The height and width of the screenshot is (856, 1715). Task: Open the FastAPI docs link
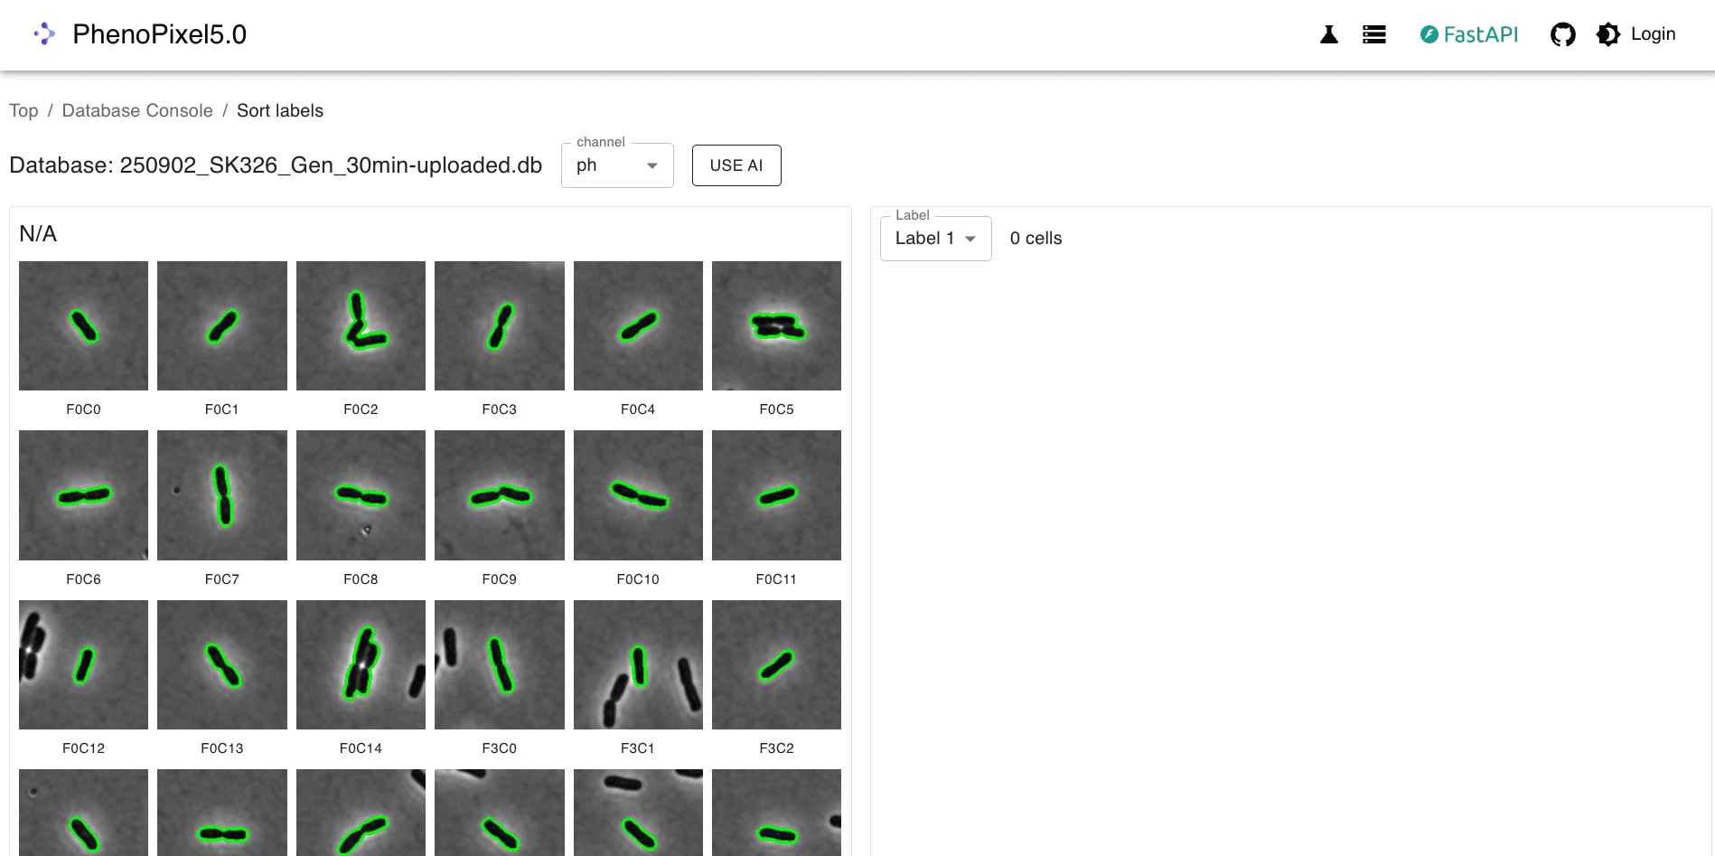point(1469,34)
